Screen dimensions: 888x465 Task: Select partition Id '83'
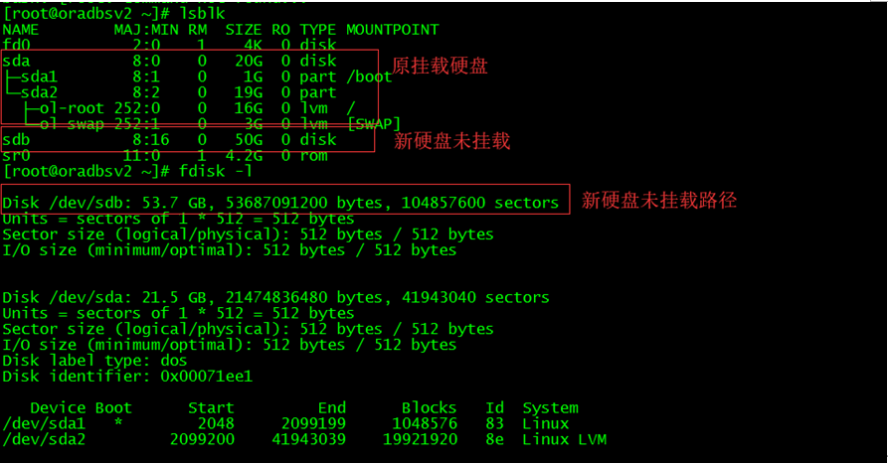494,423
